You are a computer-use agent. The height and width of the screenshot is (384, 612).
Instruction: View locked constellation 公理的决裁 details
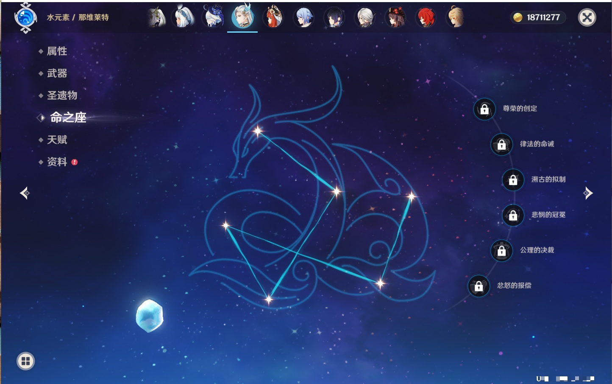[501, 250]
